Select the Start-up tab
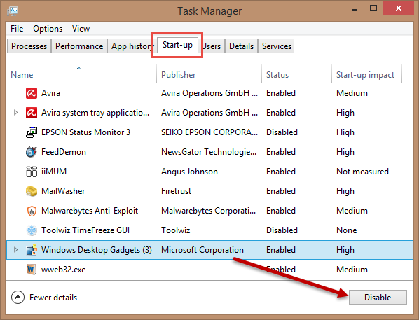Screen dimensions: 419x320 (177, 45)
